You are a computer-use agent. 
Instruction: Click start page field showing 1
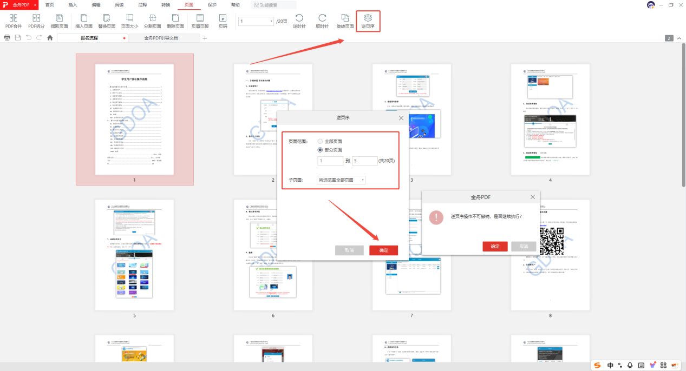[330, 161]
